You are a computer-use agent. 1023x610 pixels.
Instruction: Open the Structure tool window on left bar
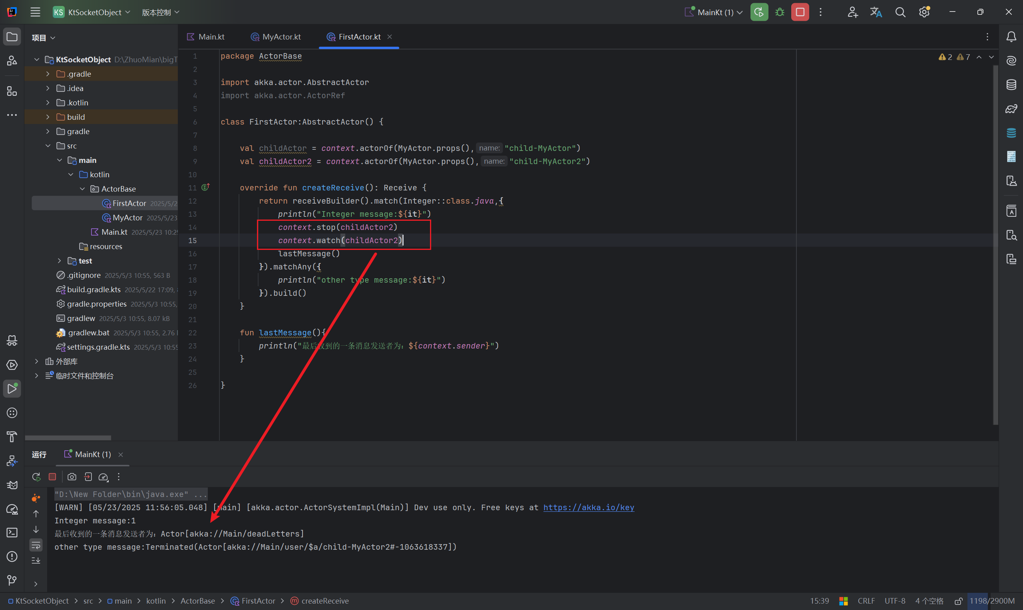pyautogui.click(x=12, y=91)
